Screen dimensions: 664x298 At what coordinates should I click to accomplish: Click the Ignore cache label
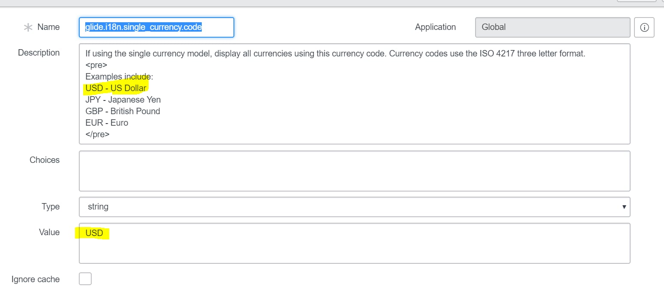point(35,279)
